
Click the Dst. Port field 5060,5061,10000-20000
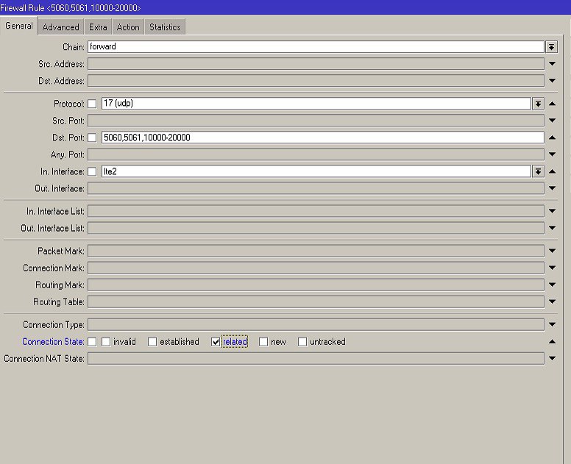coord(322,138)
